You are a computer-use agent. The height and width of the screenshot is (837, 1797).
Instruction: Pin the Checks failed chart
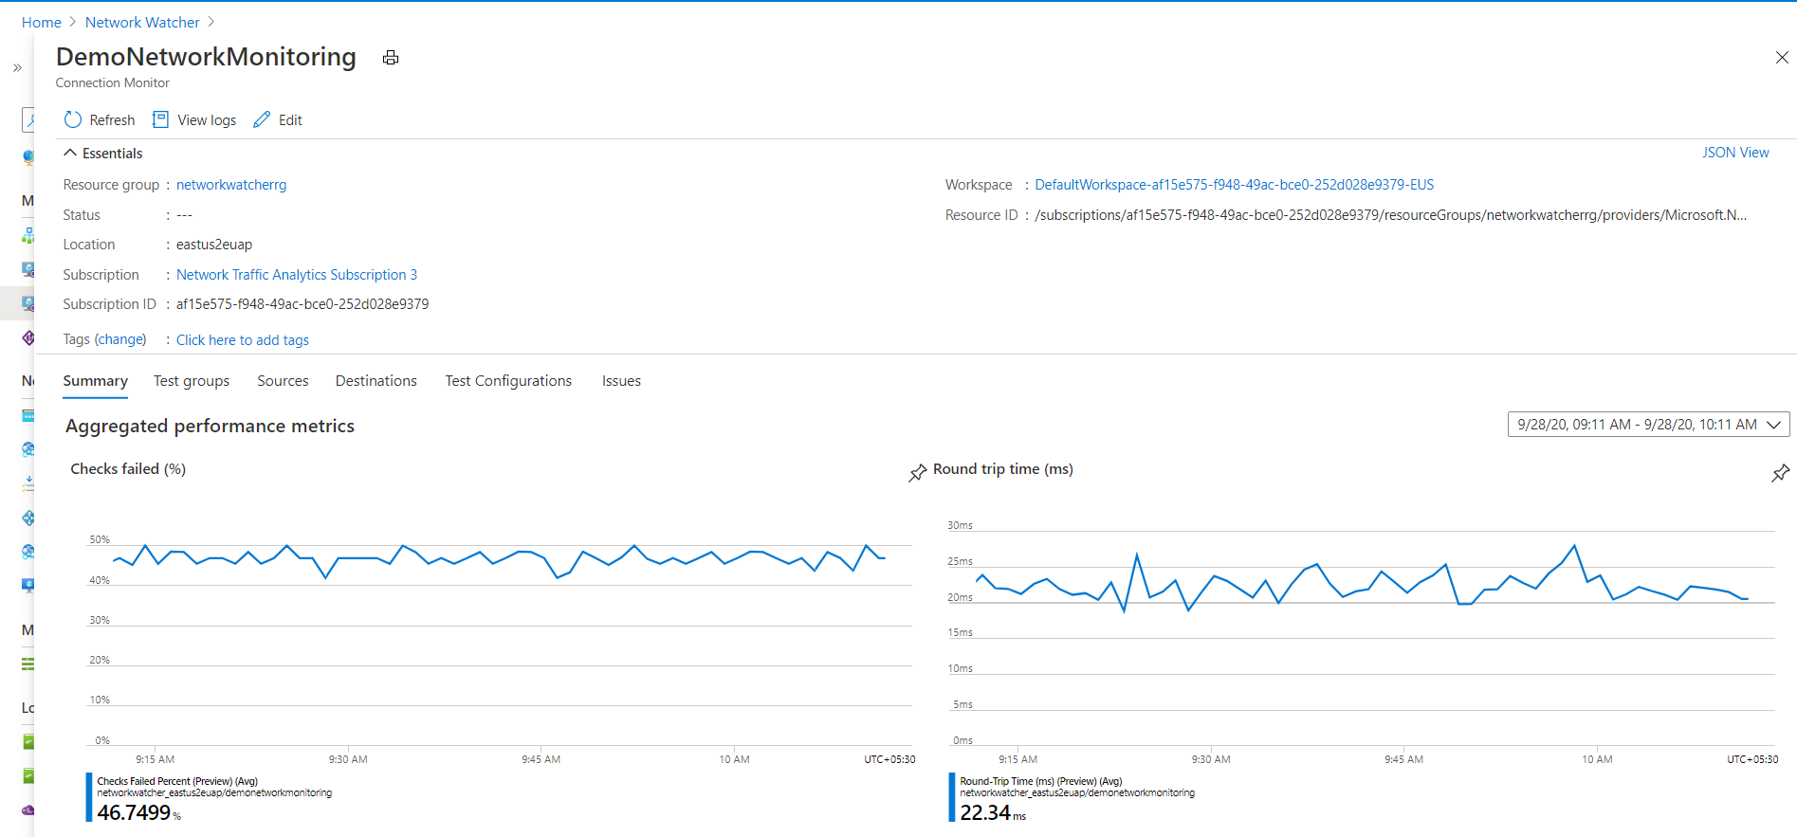tap(917, 472)
